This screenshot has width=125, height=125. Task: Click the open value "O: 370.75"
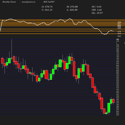47,7
